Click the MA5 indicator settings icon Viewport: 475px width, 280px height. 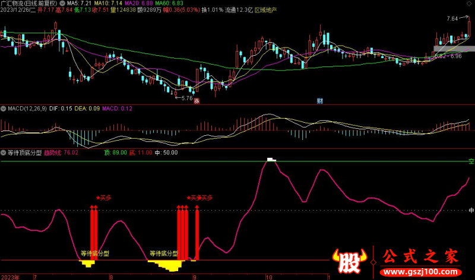62,4
